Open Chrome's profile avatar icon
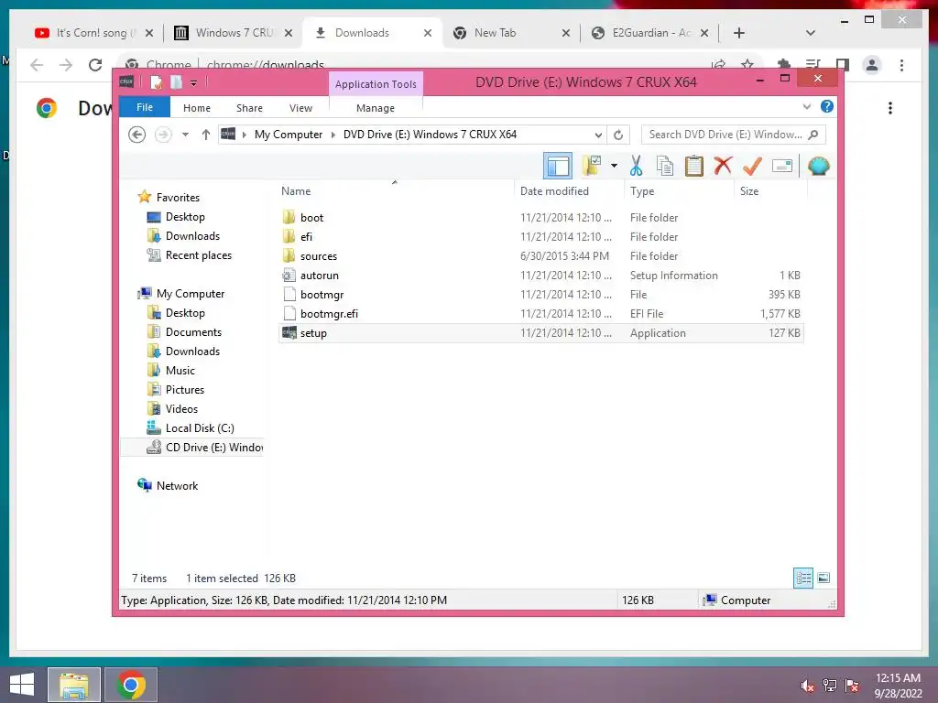Screen dimensions: 938x703 point(872,65)
